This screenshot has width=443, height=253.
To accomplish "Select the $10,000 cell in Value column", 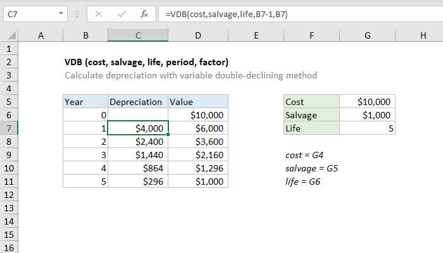I will click(198, 115).
